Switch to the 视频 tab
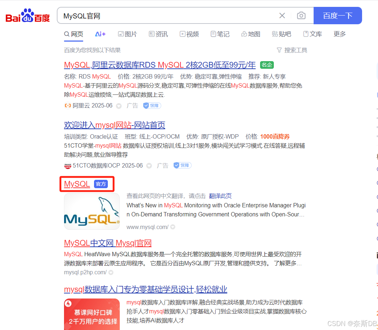 189,34
